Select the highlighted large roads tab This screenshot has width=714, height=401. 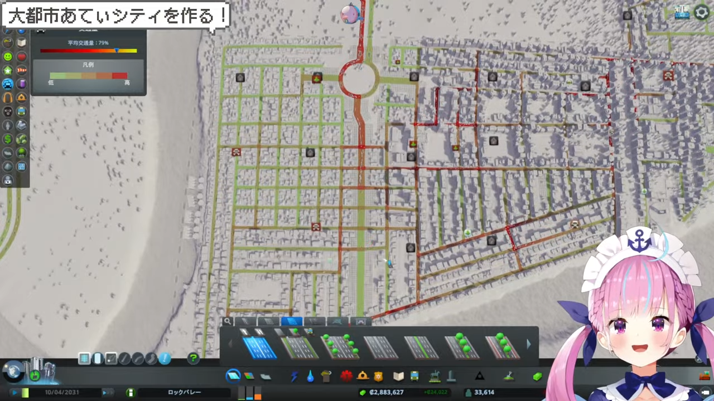(x=291, y=321)
